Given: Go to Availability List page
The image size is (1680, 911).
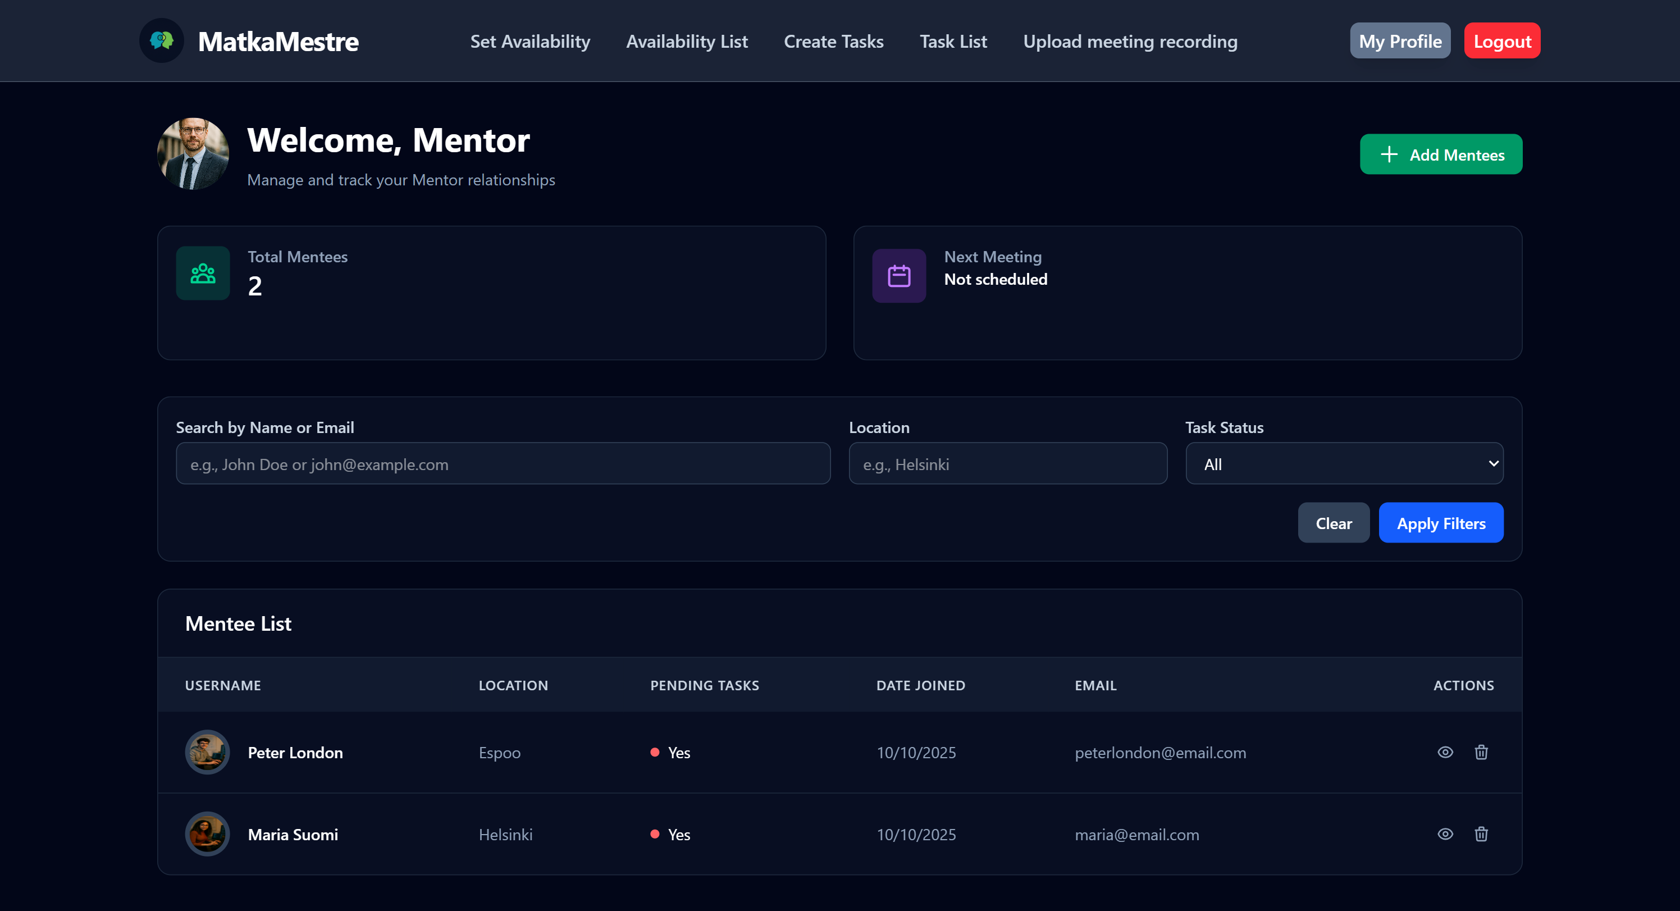Looking at the screenshot, I should click(x=687, y=41).
